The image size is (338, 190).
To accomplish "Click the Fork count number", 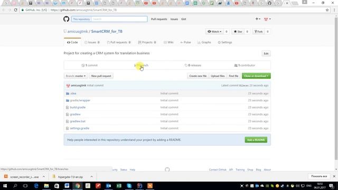I will point(268,32).
